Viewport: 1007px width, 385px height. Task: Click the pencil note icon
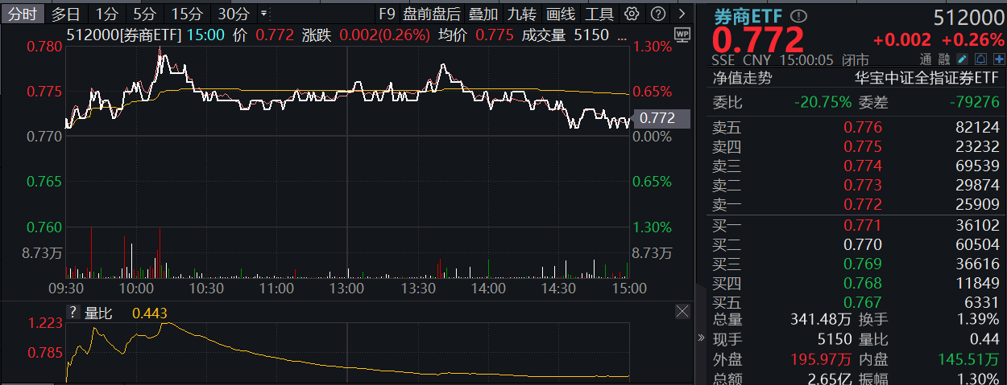[962, 59]
